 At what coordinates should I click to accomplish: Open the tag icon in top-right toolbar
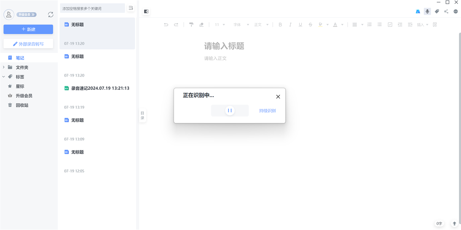click(437, 11)
